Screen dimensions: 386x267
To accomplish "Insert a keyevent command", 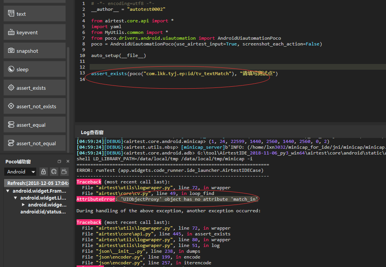I will pos(35,32).
